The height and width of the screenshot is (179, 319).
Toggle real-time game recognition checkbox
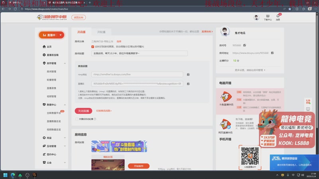[93, 47]
